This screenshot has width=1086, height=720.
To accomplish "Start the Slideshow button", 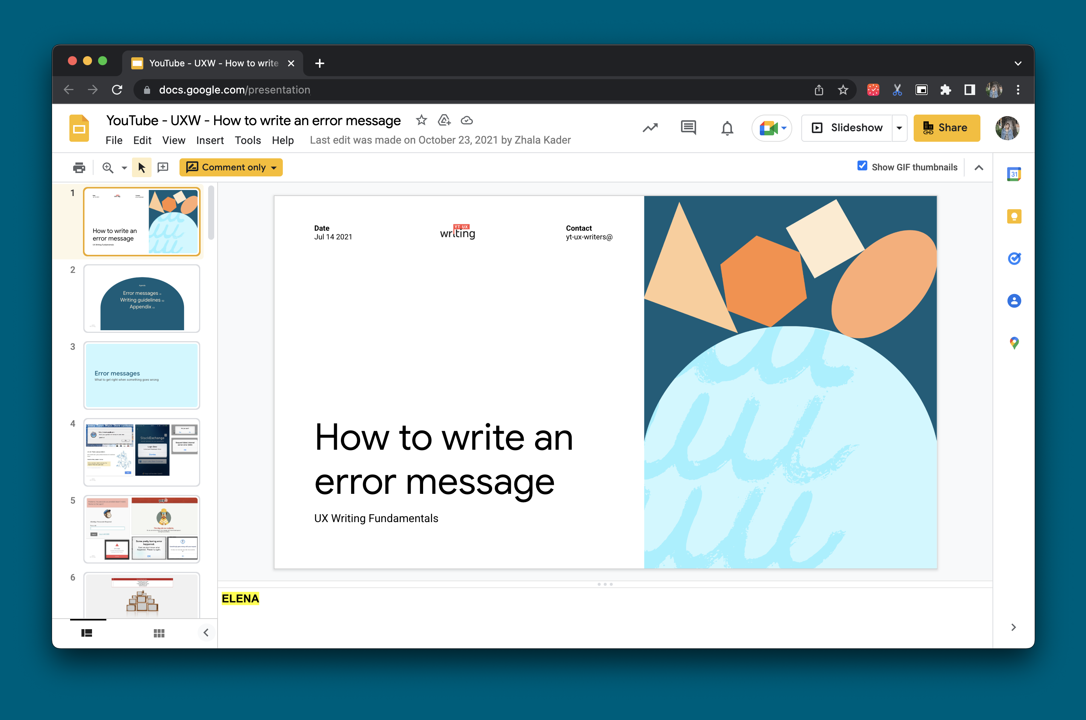I will 847,128.
